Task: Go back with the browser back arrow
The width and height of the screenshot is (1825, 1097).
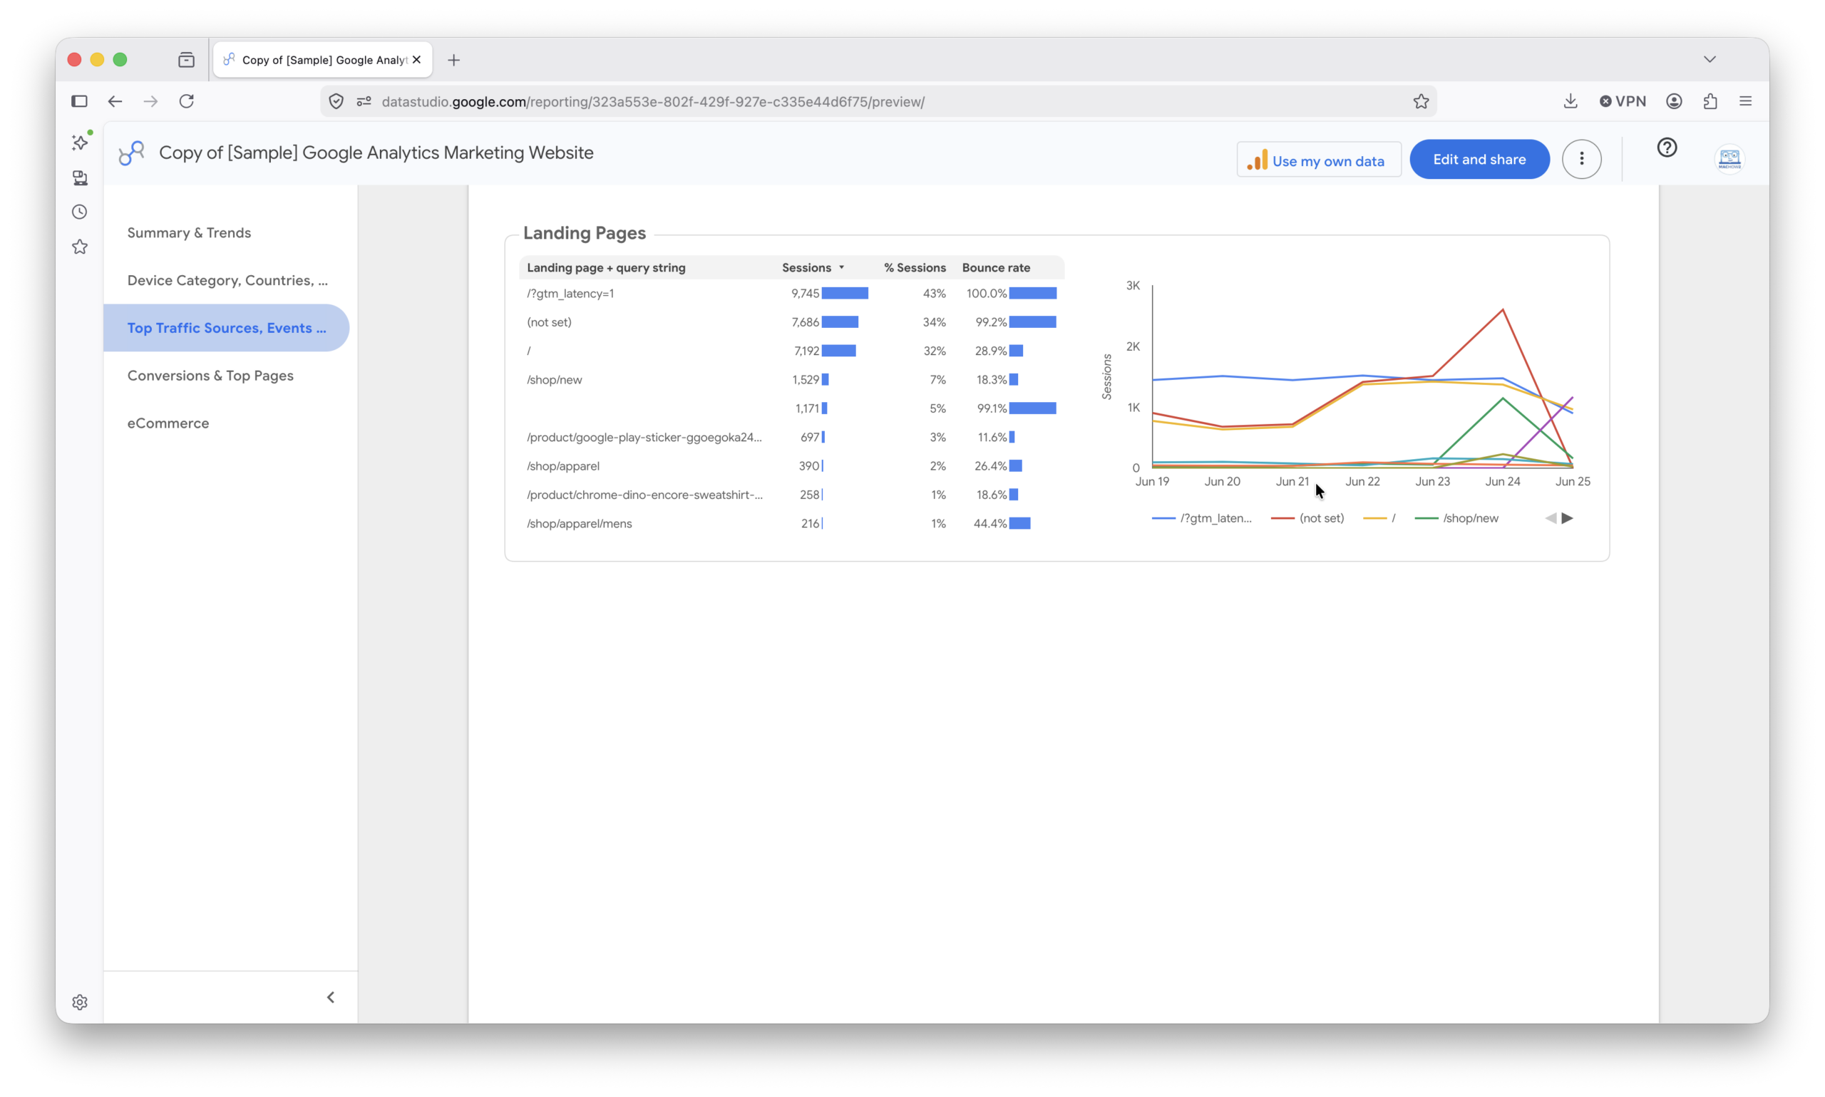Action: (115, 101)
